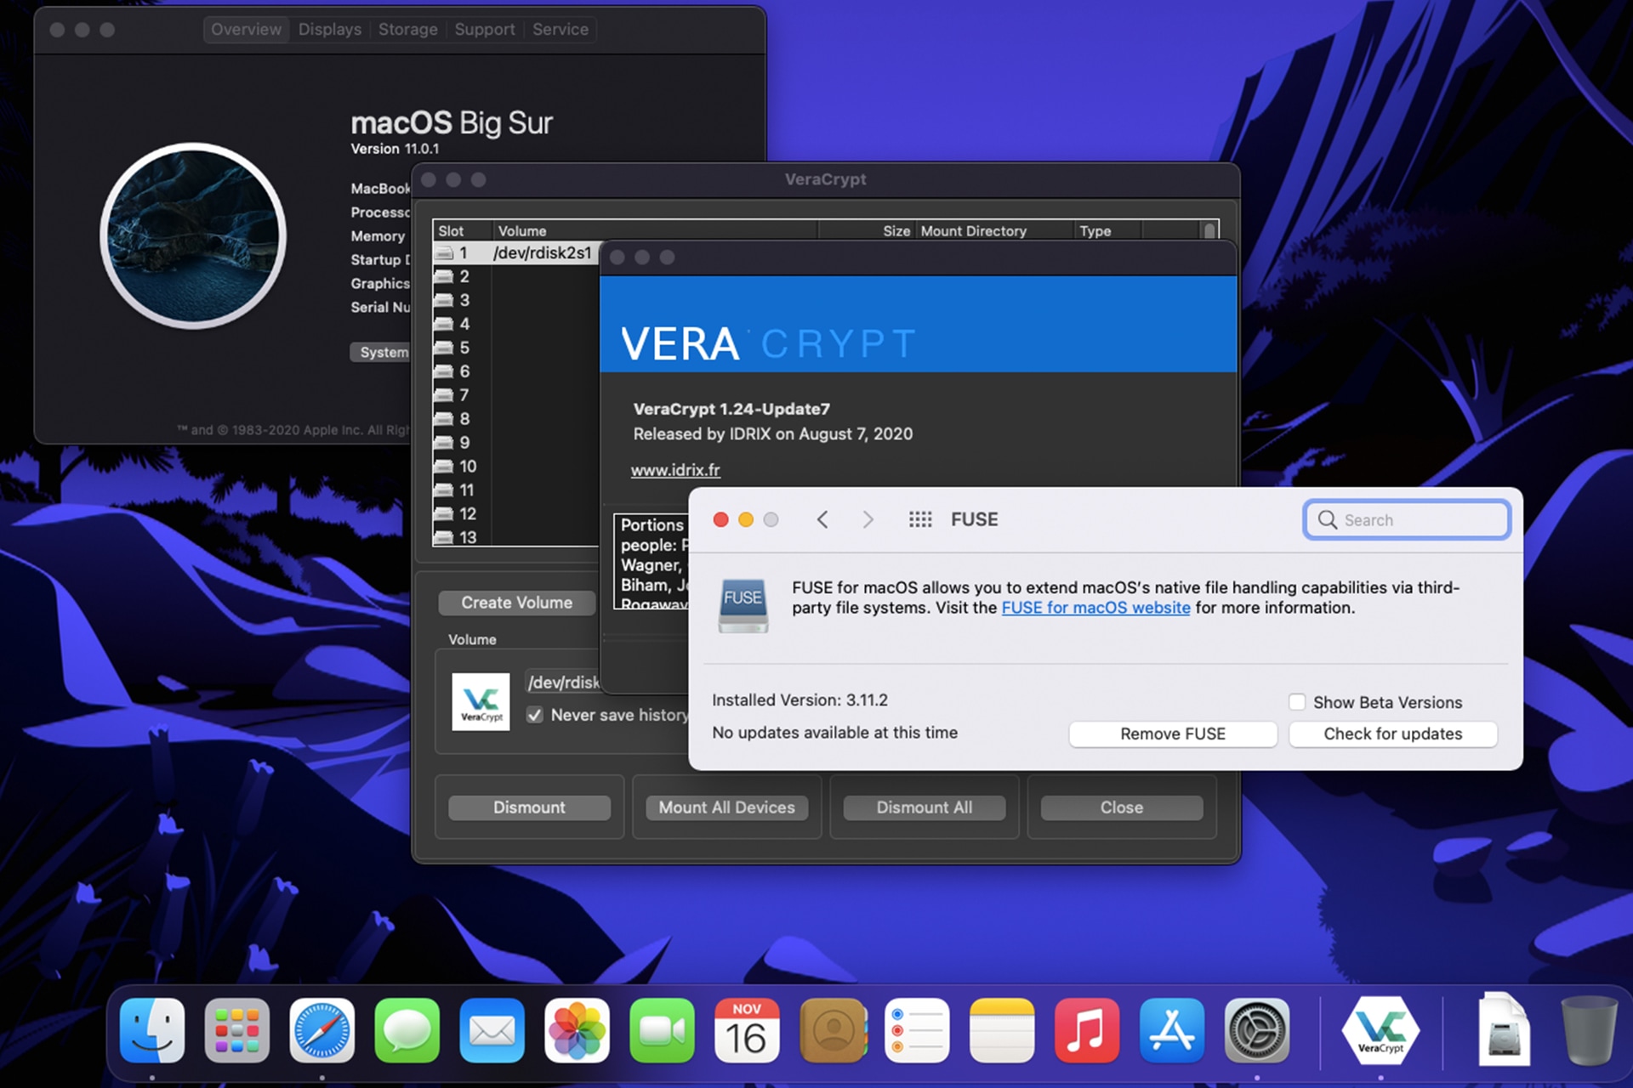Open Photos from the Dock
1633x1088 pixels.
pos(578,1031)
